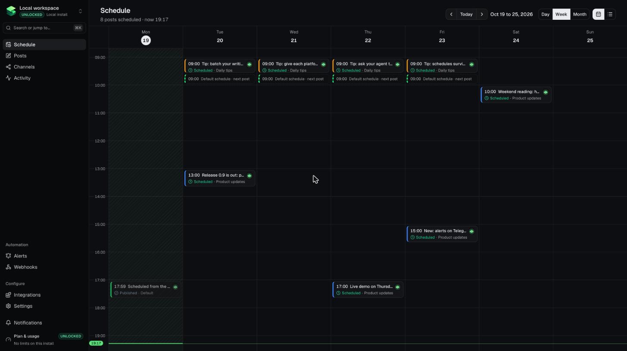The image size is (627, 351).
Task: Open Plan & usage panel
Action: (x=44, y=340)
